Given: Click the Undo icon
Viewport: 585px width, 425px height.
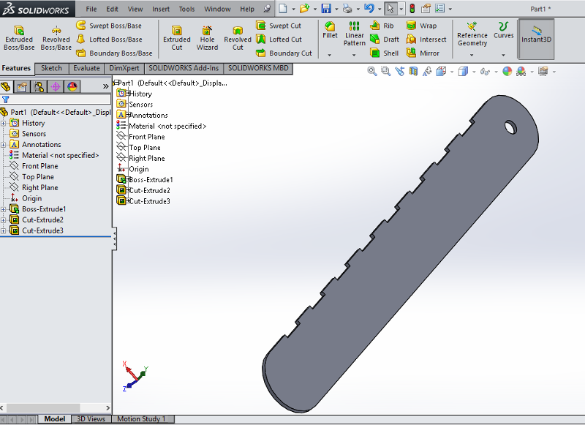Looking at the screenshot, I should [369, 8].
